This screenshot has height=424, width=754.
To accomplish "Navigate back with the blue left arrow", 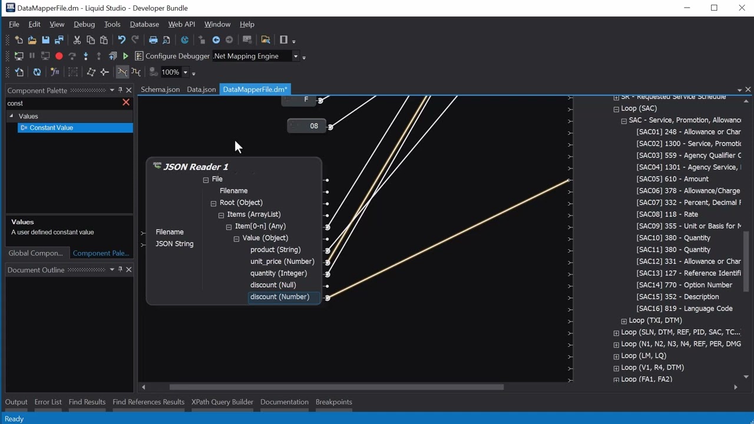I will coord(216,40).
